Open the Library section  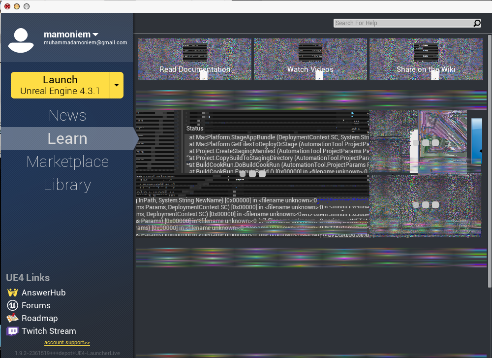(67, 185)
